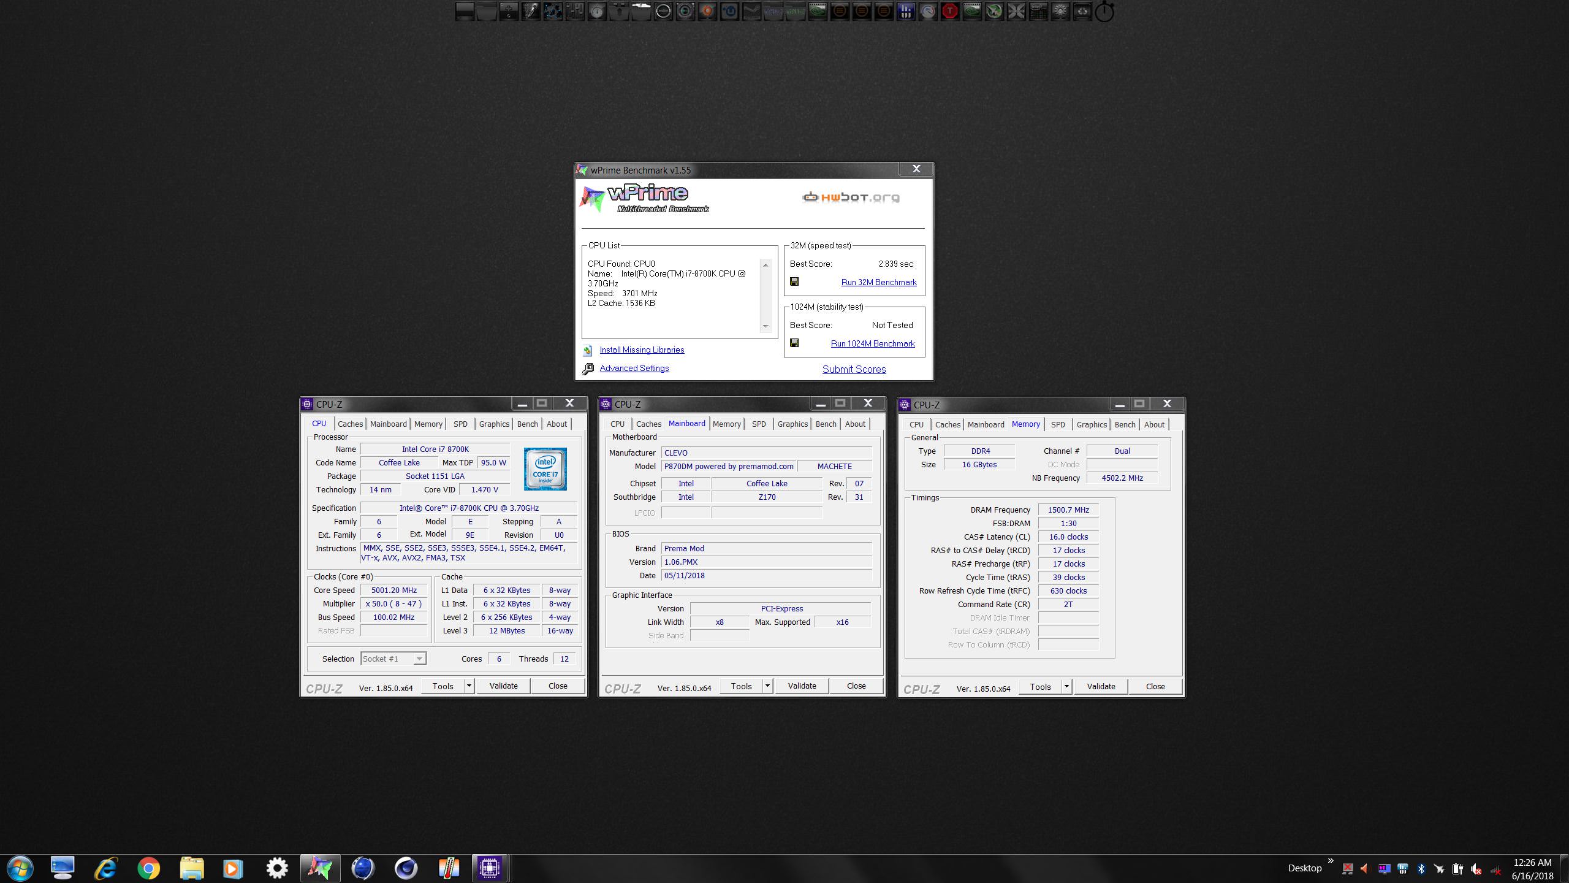Open About tab in right CPU-Z window
This screenshot has width=1569, height=883.
click(1154, 424)
